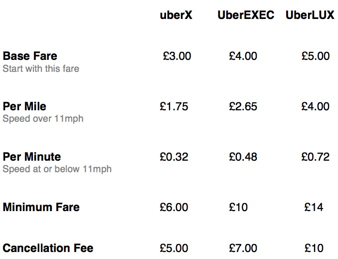Click the uberX base fare £3.00
This screenshot has height=259, width=338.
177,56
